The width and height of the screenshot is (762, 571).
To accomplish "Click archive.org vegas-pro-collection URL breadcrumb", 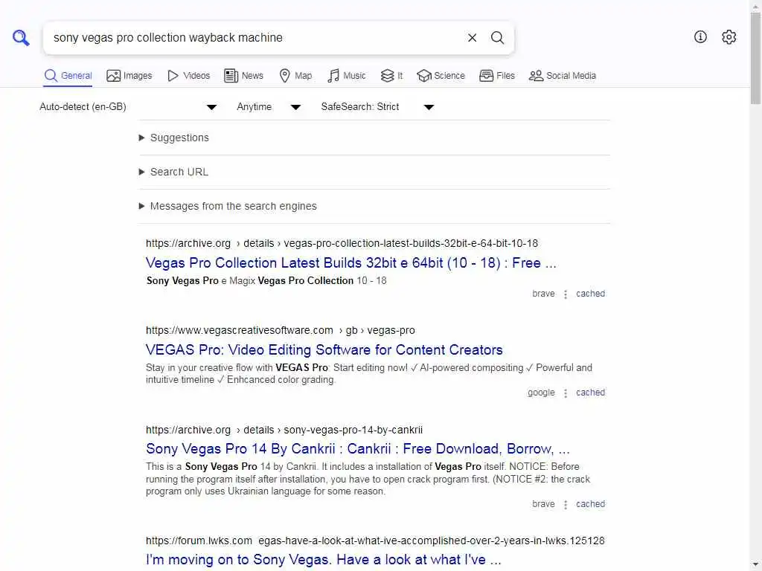I will click(x=342, y=243).
